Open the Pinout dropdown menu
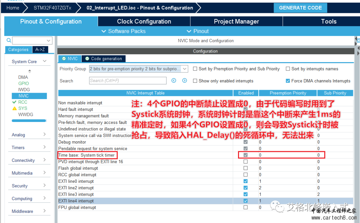 pos(198,31)
